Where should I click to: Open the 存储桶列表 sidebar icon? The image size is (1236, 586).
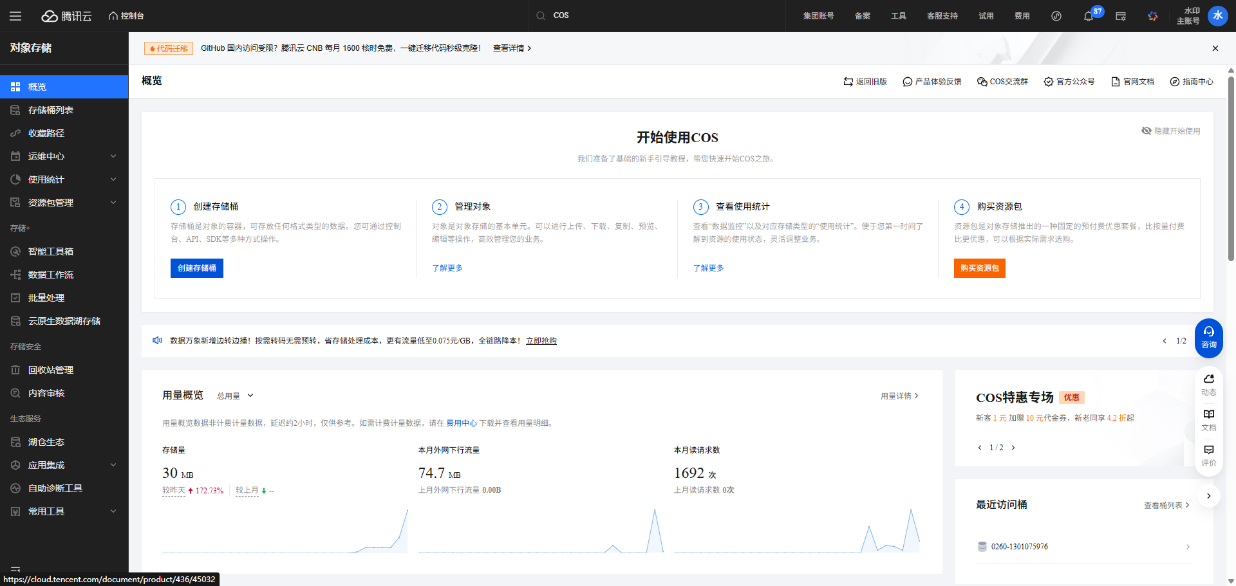pyautogui.click(x=15, y=110)
